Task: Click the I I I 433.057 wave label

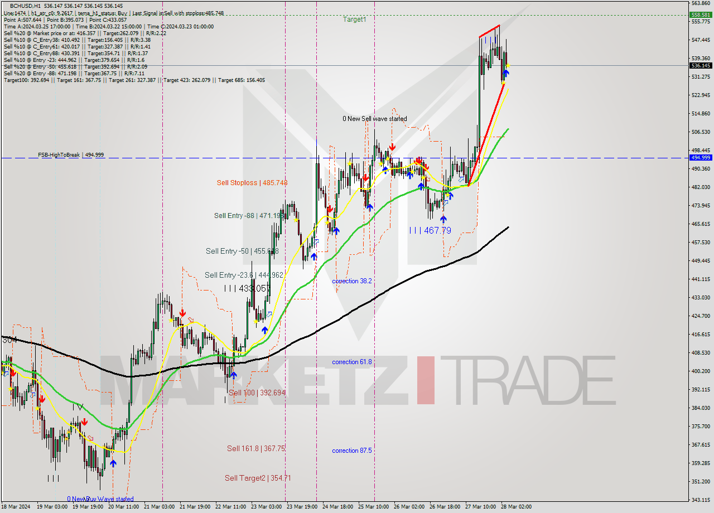Action: 247,288
